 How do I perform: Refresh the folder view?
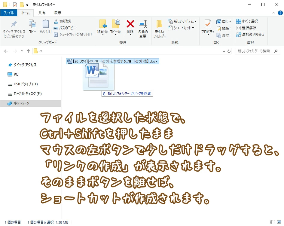pos(229,51)
